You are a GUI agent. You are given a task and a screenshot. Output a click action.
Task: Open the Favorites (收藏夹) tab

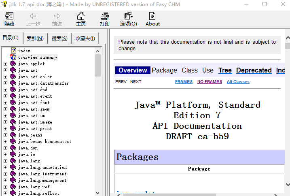tap(85, 38)
